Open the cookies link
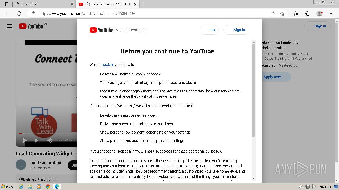This screenshot has width=339, height=190. 108,65
